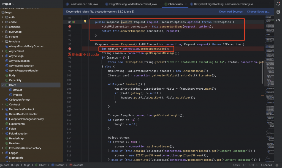Expand the codec package
Image resolution: width=282 pixels, height=168 pixels.
[2, 22]
